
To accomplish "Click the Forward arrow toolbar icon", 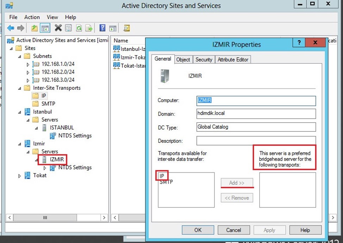I will (20, 28).
